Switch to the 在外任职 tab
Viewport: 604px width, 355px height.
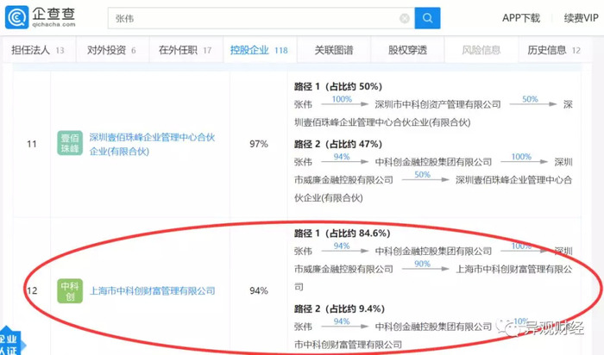pyautogui.click(x=186, y=50)
